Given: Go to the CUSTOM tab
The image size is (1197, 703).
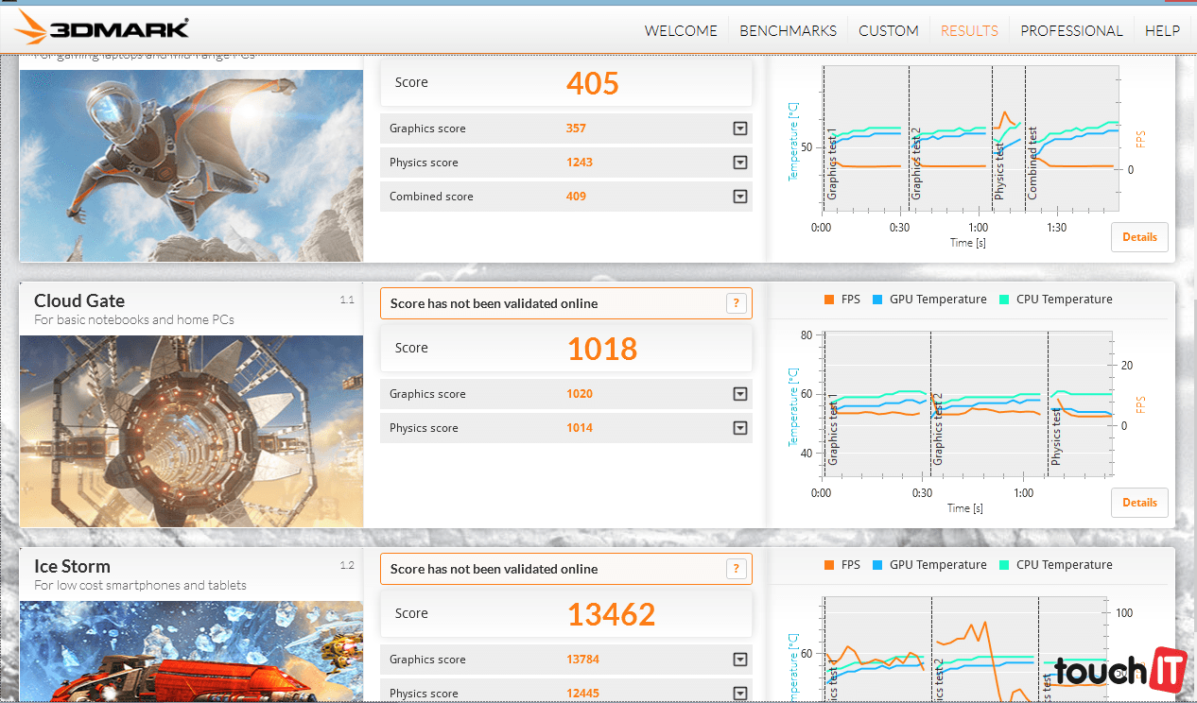Looking at the screenshot, I should [888, 30].
